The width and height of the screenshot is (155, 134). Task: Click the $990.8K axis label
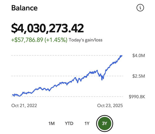pos(137,97)
